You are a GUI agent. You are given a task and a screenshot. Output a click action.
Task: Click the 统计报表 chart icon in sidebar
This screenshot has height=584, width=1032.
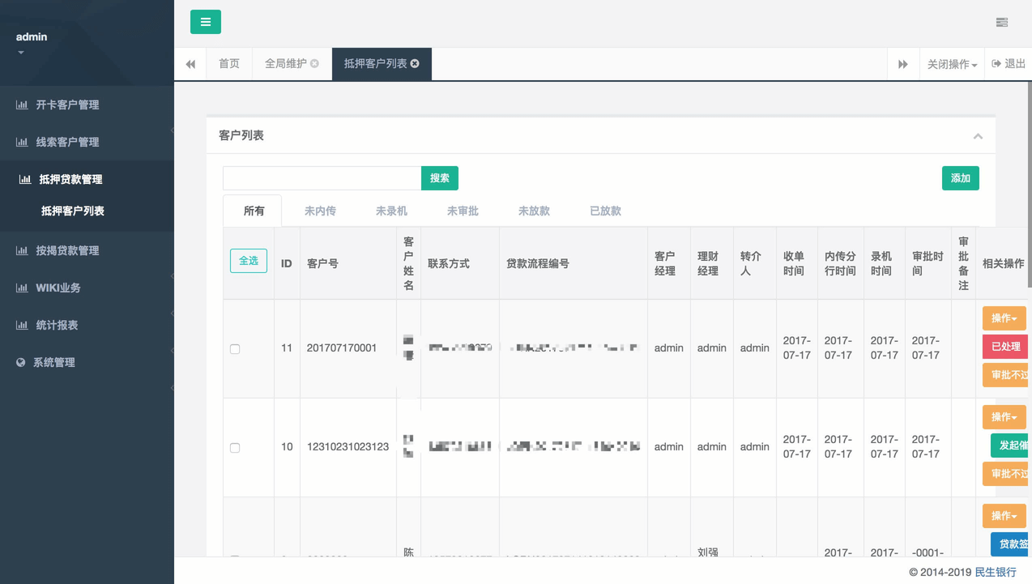[x=22, y=325]
